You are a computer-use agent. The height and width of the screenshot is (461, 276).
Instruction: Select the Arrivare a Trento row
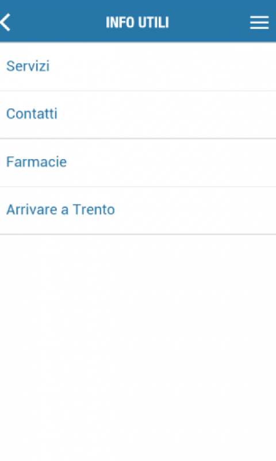(x=138, y=210)
